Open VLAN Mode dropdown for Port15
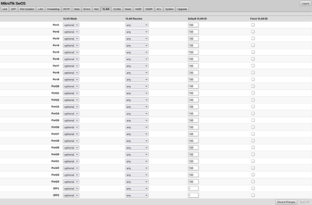 point(71,120)
